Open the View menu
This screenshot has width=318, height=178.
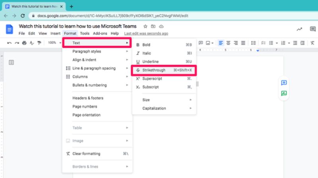click(43, 34)
